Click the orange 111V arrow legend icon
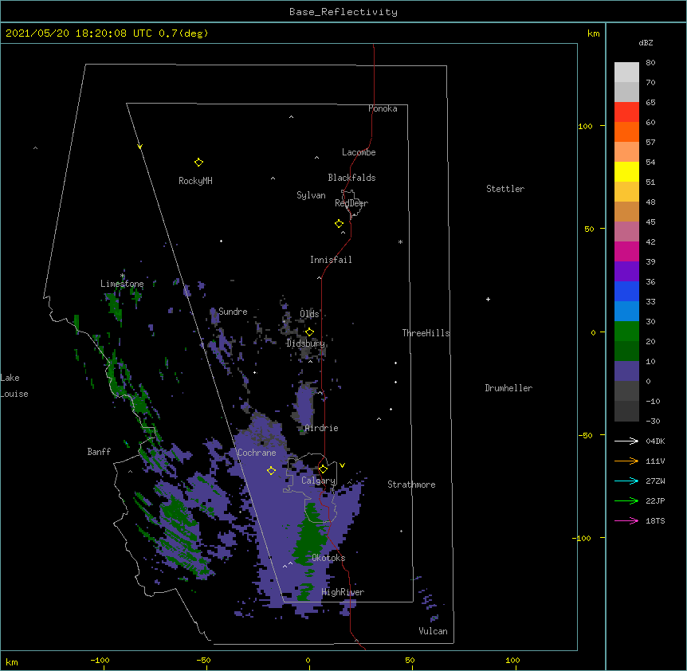The width and height of the screenshot is (687, 671). coord(626,461)
